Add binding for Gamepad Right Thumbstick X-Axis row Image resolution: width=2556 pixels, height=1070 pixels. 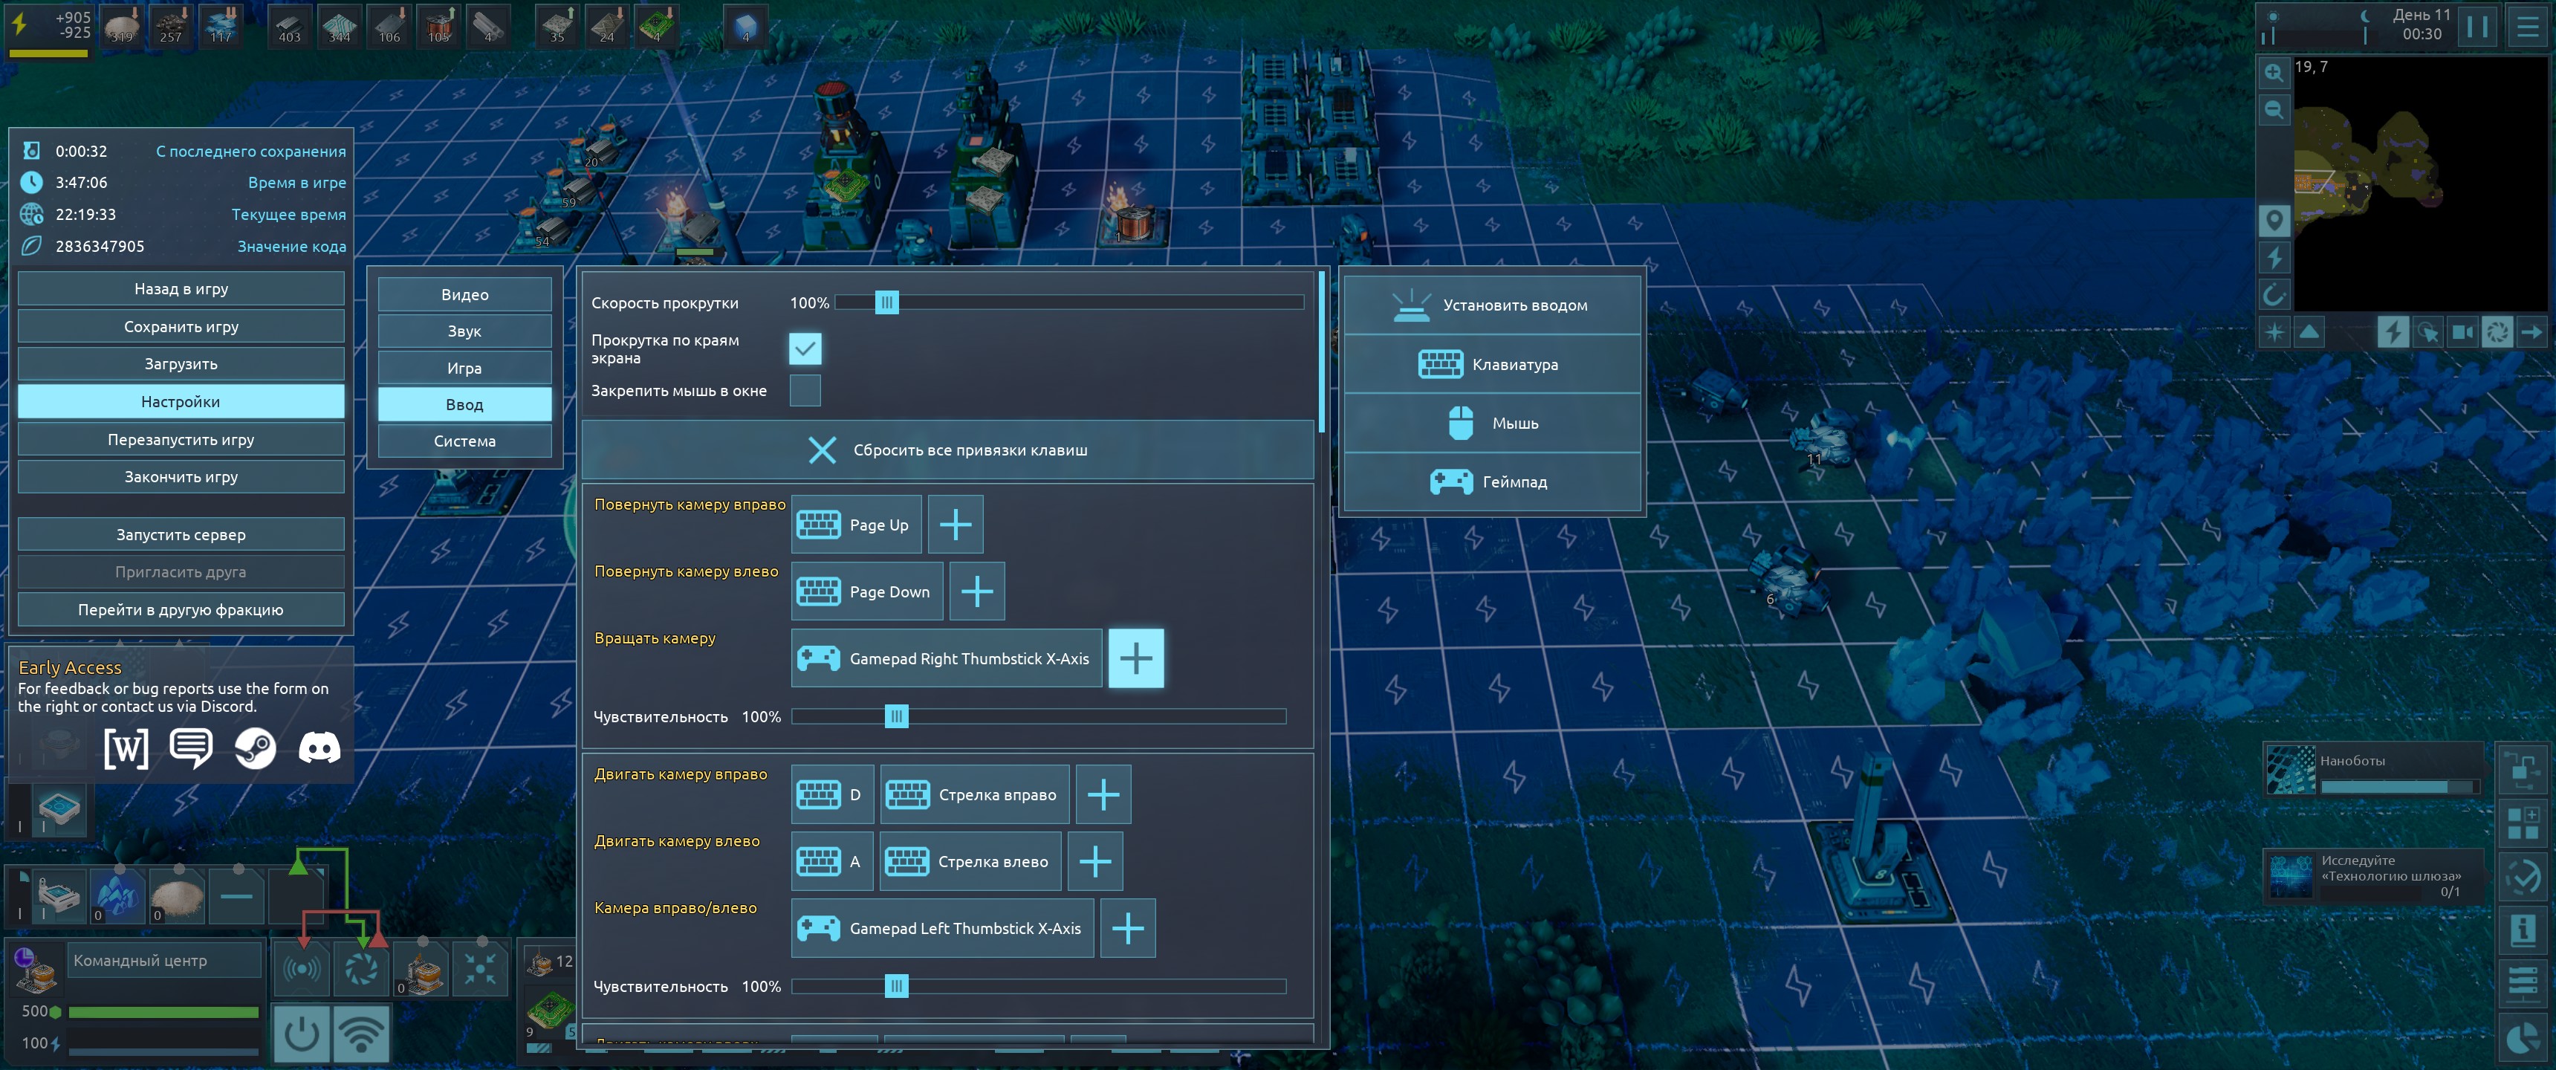coord(1135,658)
